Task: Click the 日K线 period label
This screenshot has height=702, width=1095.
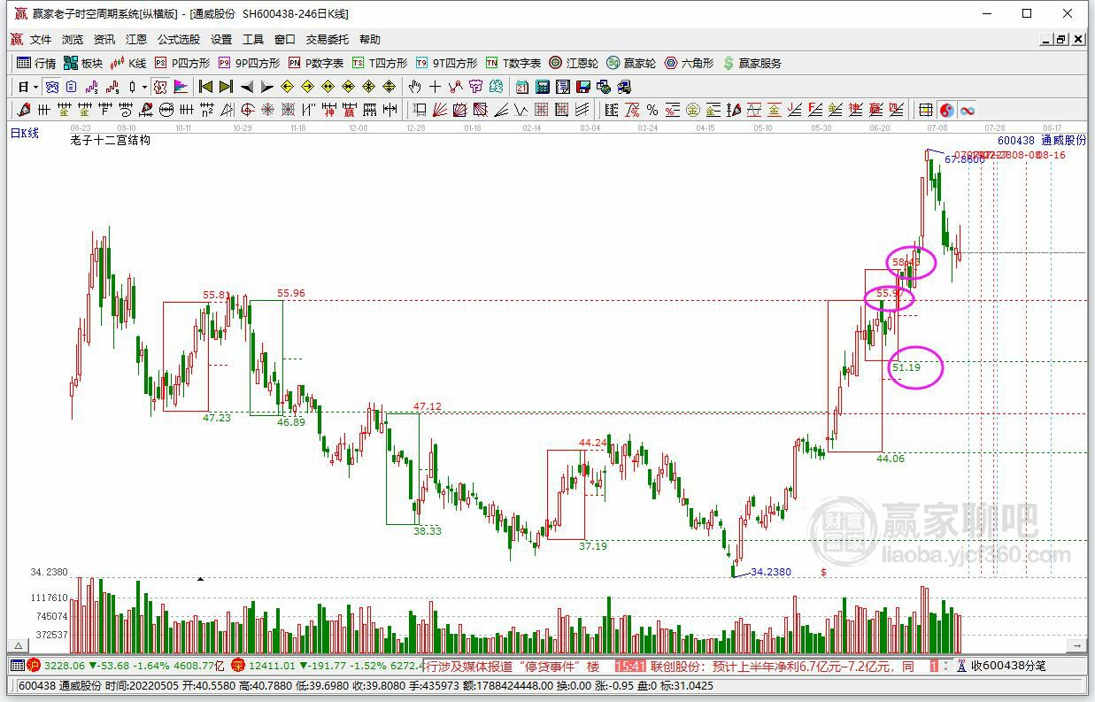Action: tap(25, 133)
